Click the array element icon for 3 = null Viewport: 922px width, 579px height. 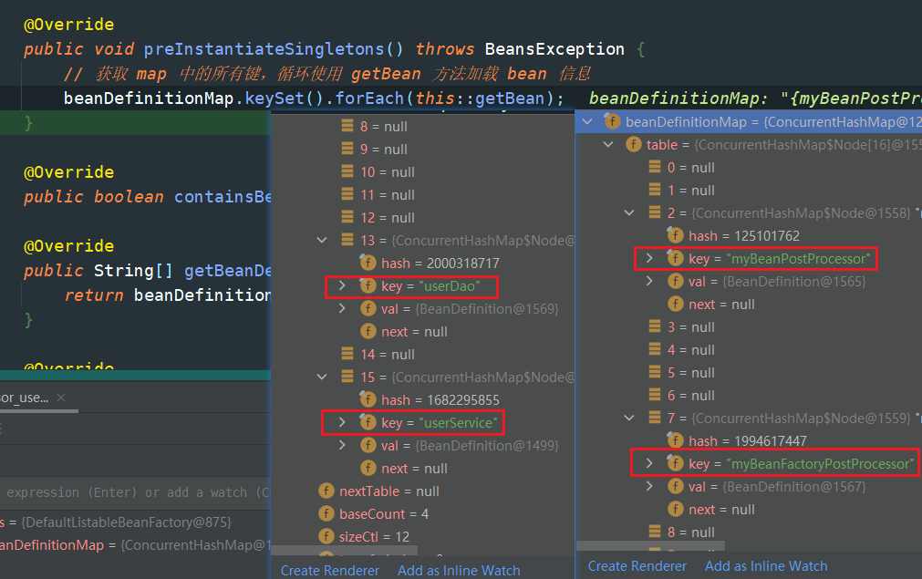tap(654, 327)
